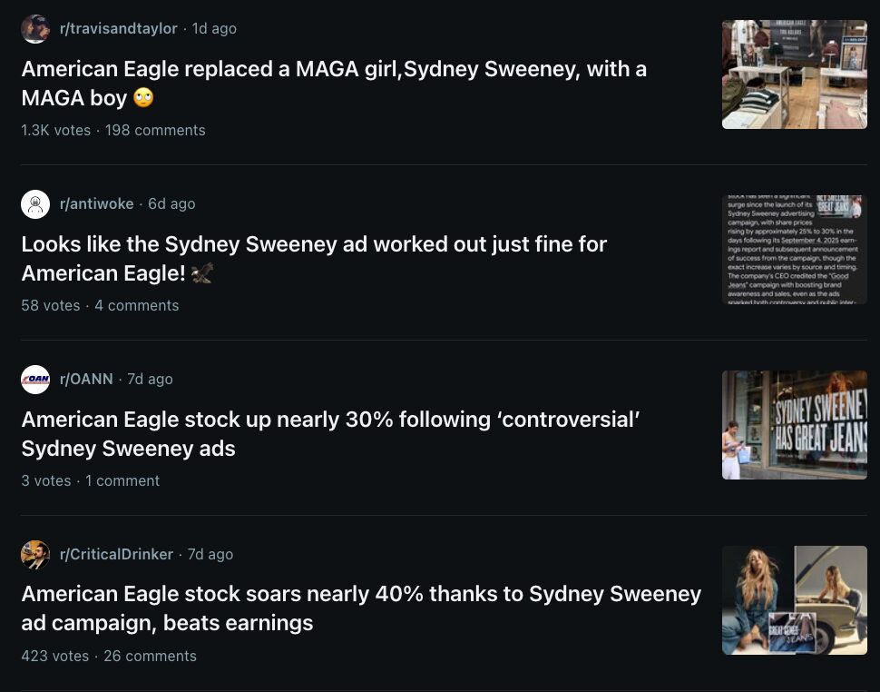Click the '198 comments' count
Screen dimensions: 880x692
pyautogui.click(x=155, y=131)
